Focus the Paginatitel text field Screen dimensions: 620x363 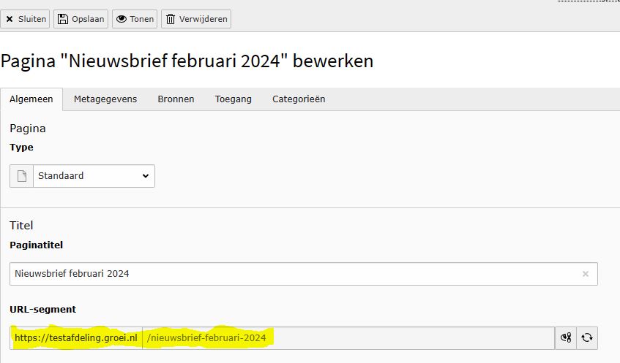click(x=293, y=274)
